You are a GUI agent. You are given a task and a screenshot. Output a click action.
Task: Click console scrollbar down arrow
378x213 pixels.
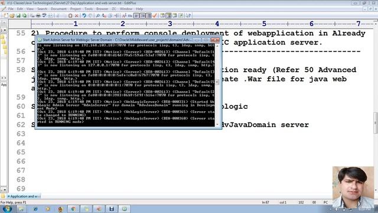(217, 124)
